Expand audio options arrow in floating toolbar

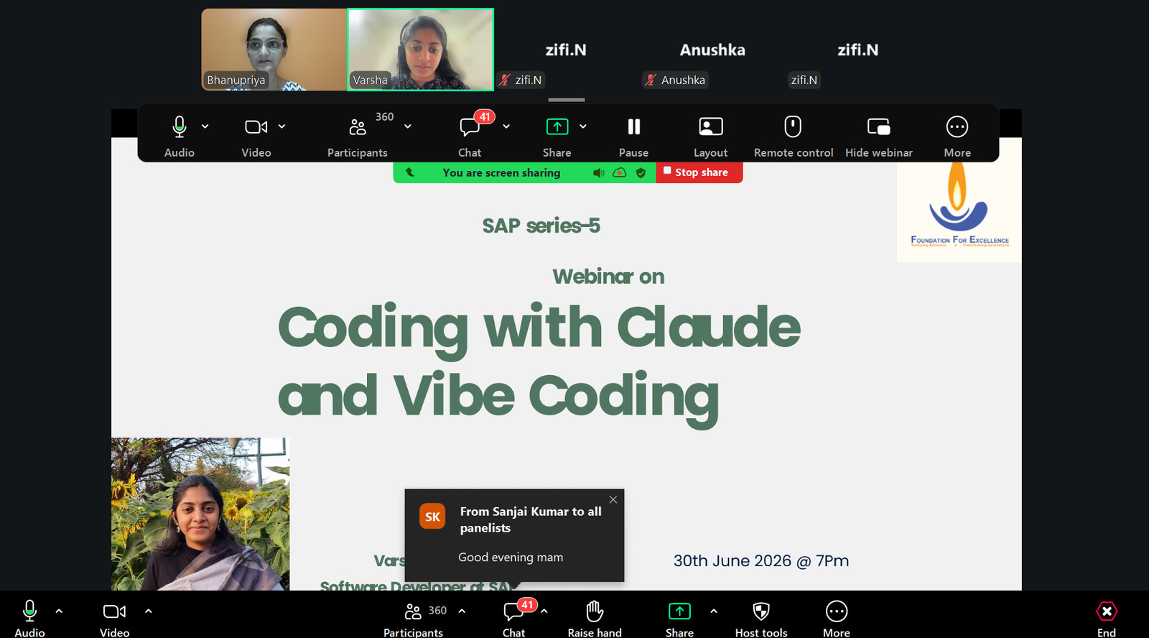pos(205,126)
